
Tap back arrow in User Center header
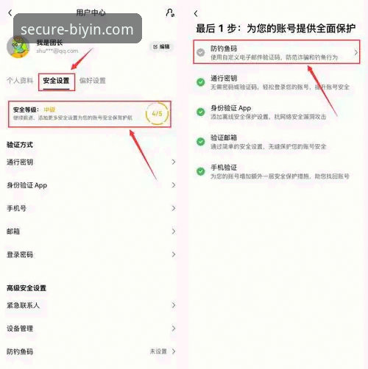(10, 12)
